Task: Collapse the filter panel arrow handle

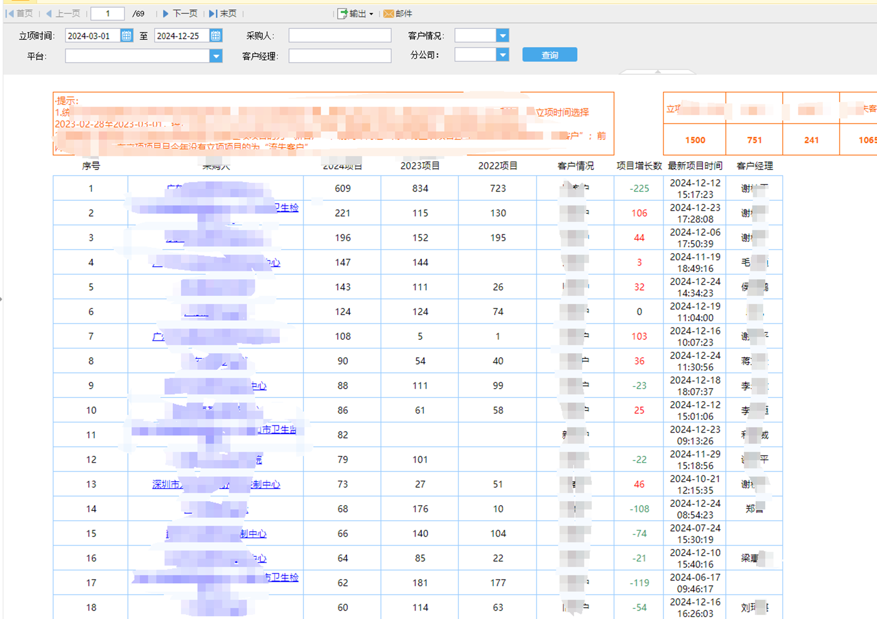Action: (657, 71)
